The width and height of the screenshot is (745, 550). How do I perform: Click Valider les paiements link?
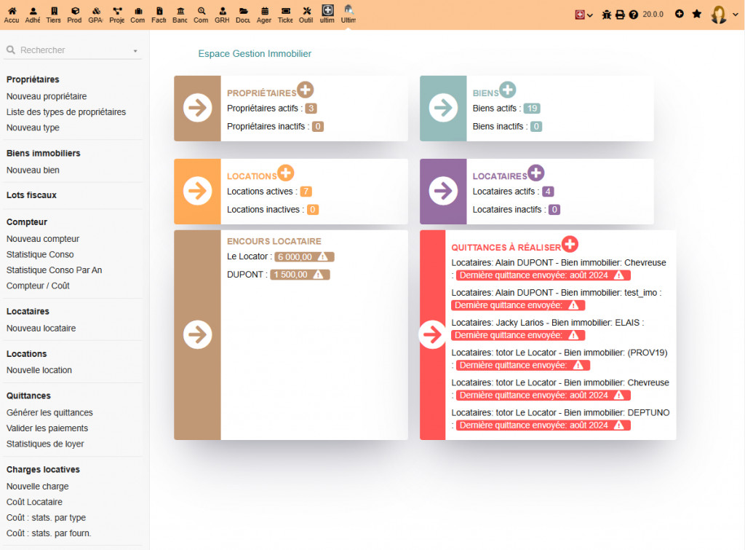point(47,428)
